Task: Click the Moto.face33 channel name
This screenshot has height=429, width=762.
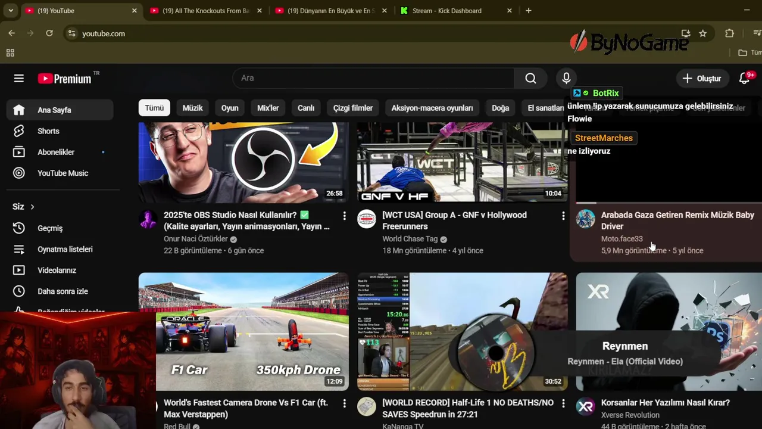Action: pos(622,239)
